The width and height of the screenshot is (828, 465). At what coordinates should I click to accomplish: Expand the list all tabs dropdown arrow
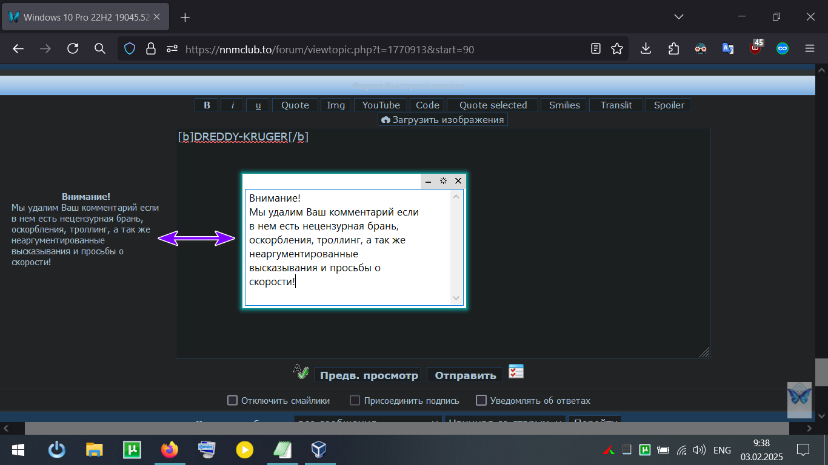click(x=679, y=18)
